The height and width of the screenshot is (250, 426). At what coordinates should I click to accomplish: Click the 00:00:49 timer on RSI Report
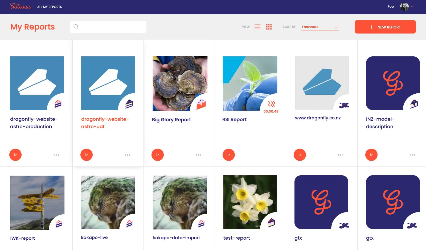click(x=271, y=111)
